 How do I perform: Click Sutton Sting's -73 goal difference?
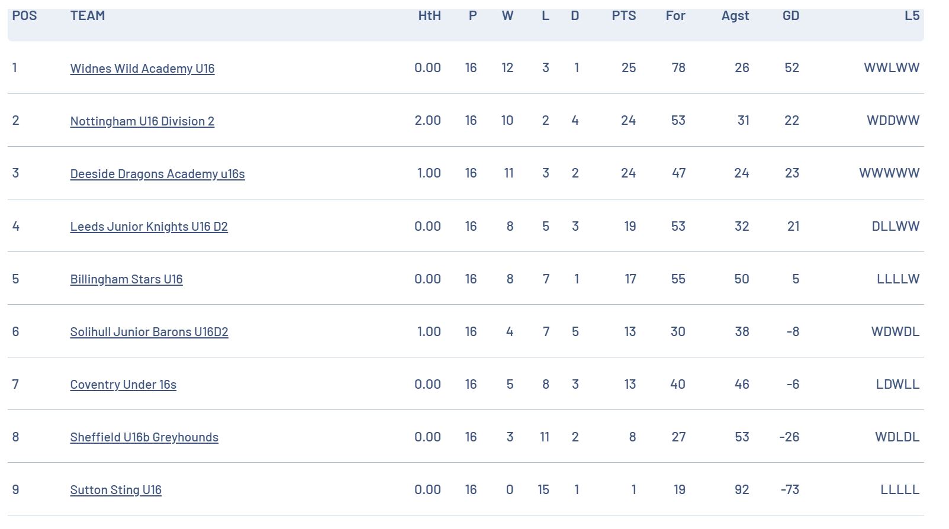tap(790, 489)
